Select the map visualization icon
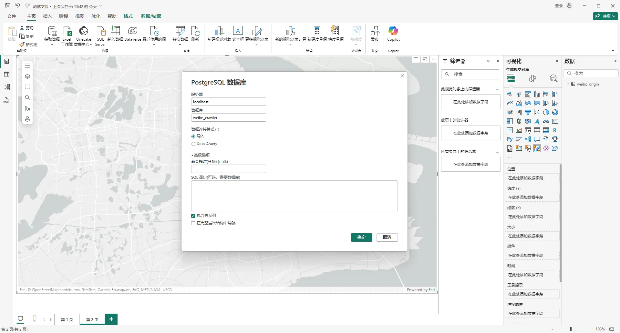Image resolution: width=620 pixels, height=333 pixels. tap(519, 121)
